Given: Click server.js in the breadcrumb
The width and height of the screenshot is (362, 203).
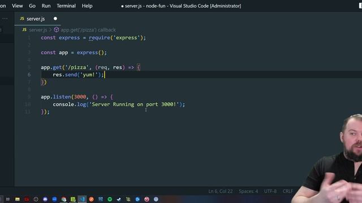Looking at the screenshot, I should click(x=38, y=30).
